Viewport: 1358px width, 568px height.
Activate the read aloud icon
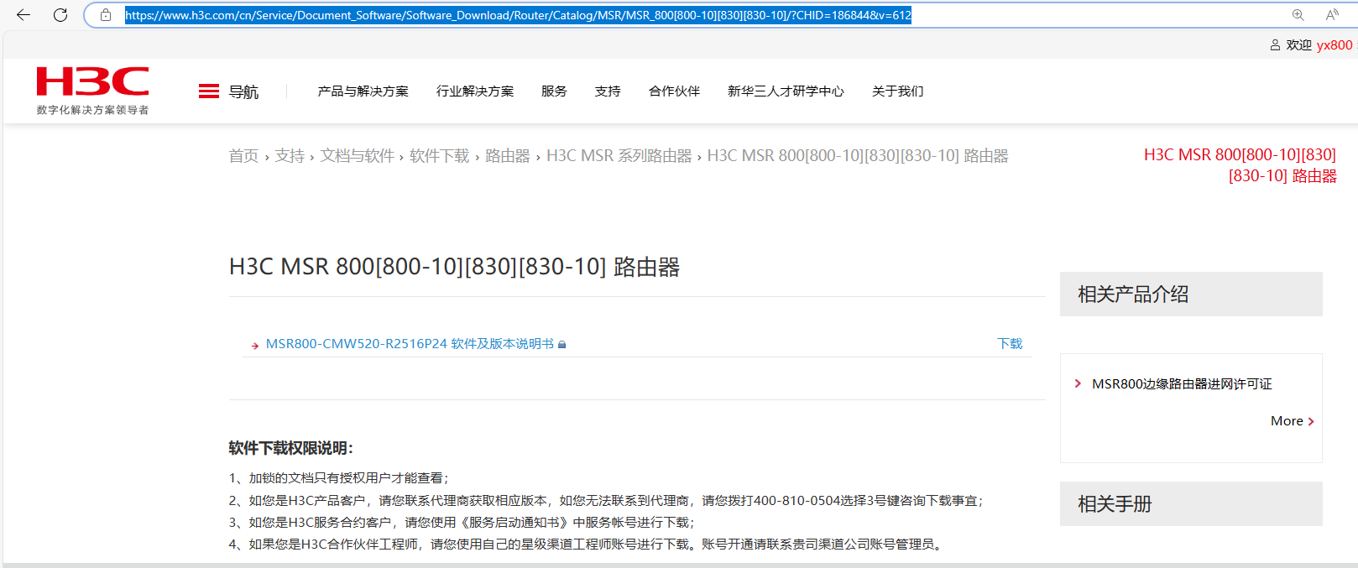[1332, 15]
